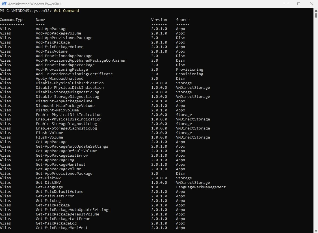Select the 'Get-AppPackageLog' entry
This screenshot has width=318, height=233.
[x=55, y=160]
